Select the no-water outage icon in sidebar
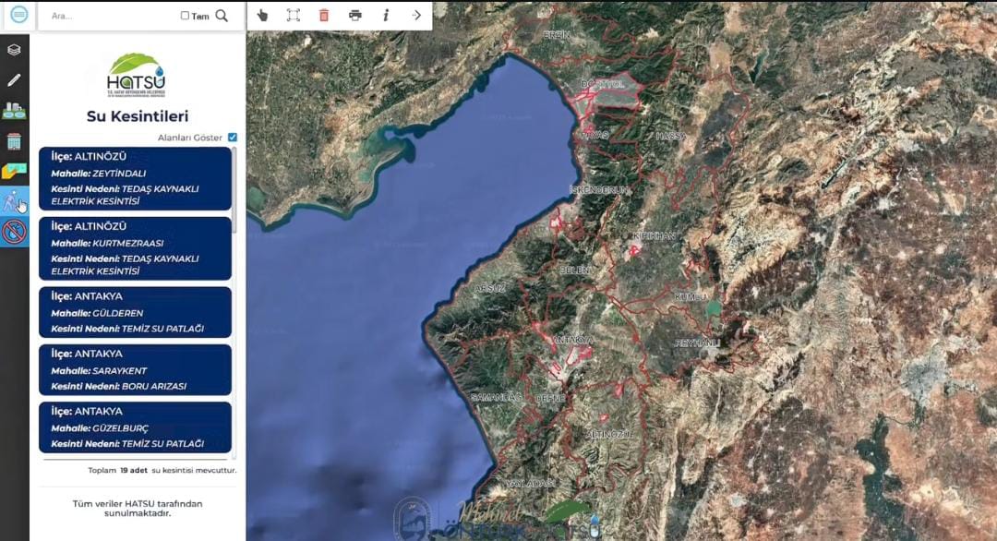This screenshot has height=541, width=997. 14,232
